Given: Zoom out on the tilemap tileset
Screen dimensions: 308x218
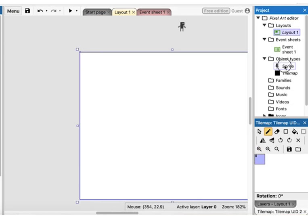Looking at the screenshot, I should point(268,149).
